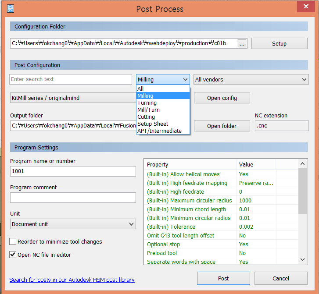Click the Open folder button
Image resolution: width=319 pixels, height=294 pixels.
[222, 126]
